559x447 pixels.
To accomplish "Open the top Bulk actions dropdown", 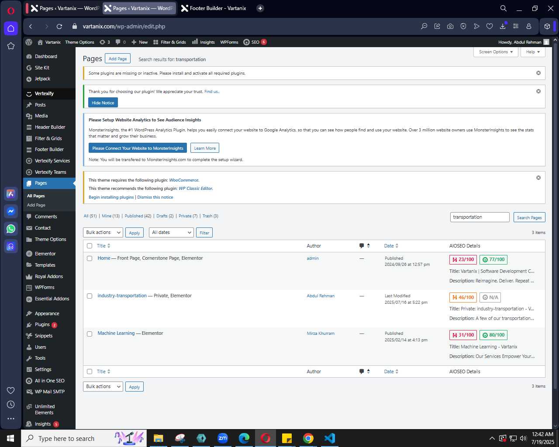I will point(103,233).
